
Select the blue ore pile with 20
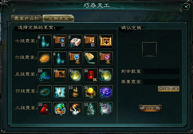tap(45, 75)
